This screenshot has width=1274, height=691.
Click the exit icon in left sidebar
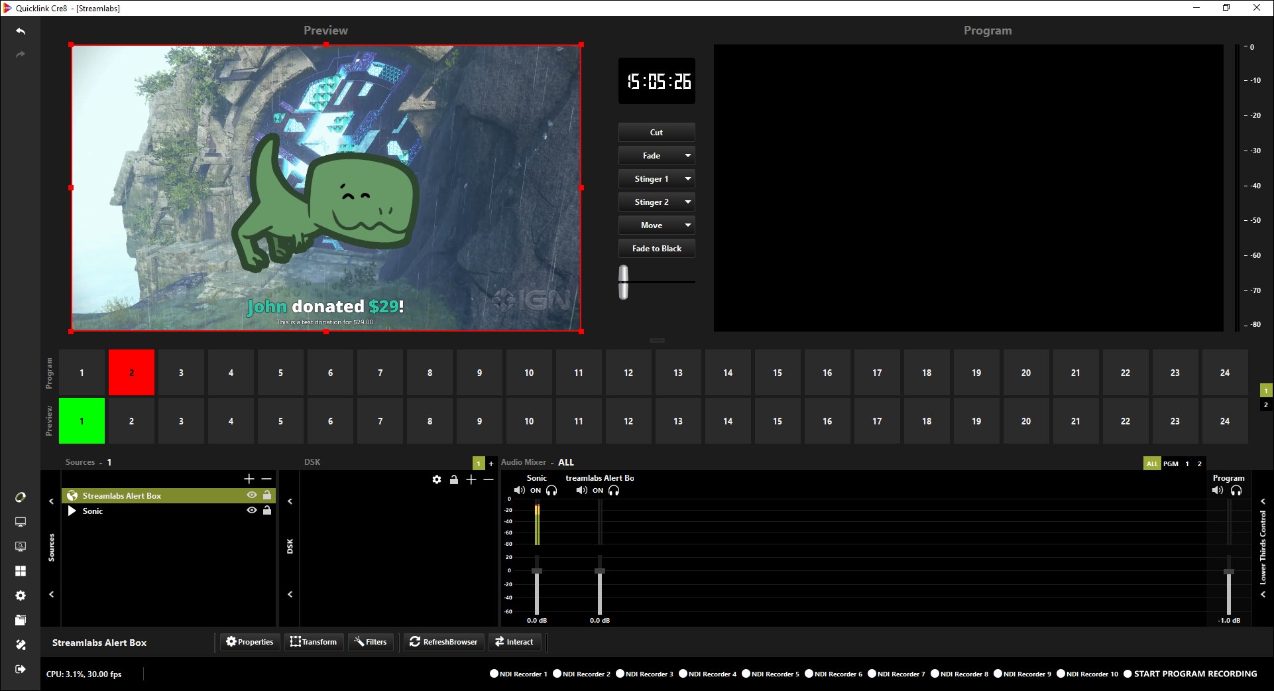21,669
